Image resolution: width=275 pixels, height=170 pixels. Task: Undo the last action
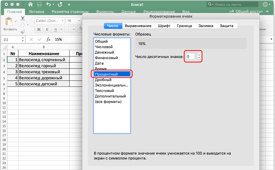(49, 5)
